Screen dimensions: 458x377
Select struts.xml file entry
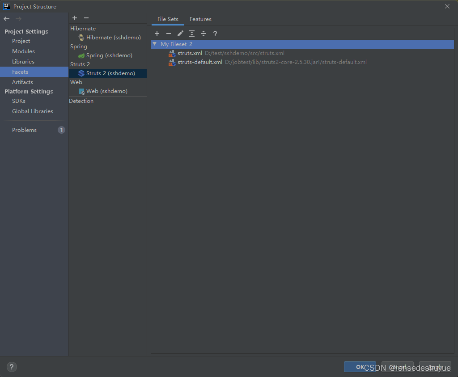[x=303, y=53]
